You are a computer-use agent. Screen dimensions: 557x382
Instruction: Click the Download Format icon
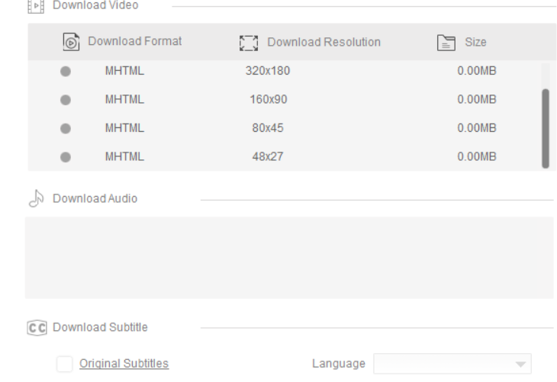pyautogui.click(x=69, y=41)
